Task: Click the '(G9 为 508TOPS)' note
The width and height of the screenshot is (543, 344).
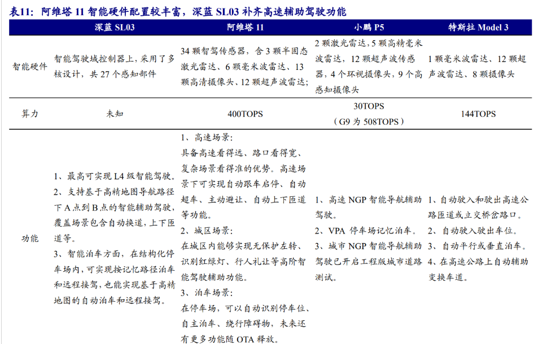Action: pyautogui.click(x=369, y=121)
